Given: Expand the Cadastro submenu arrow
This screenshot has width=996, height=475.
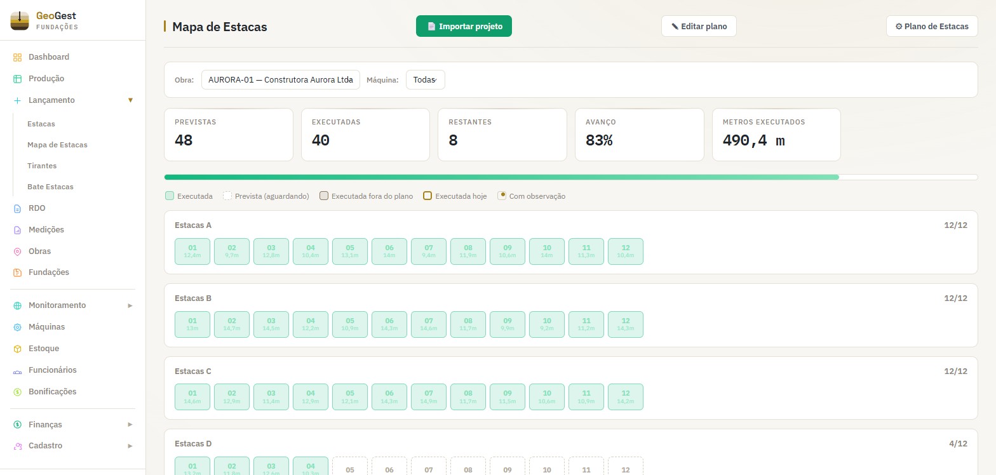Looking at the screenshot, I should [130, 446].
